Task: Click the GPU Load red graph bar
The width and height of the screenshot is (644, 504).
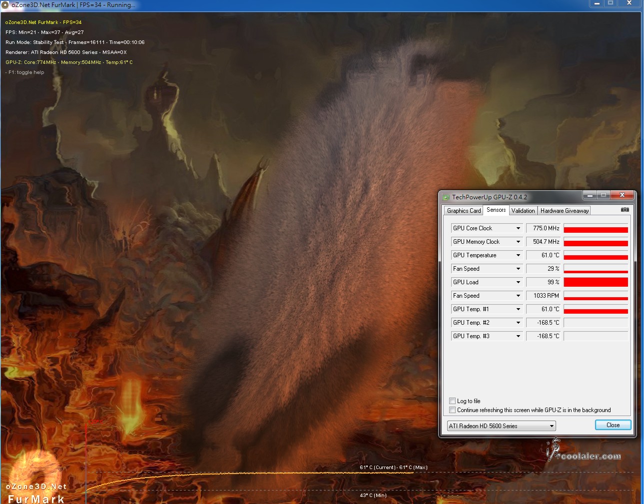Action: point(596,282)
